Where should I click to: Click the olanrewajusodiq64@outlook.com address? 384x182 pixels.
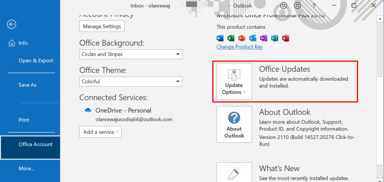(134, 119)
